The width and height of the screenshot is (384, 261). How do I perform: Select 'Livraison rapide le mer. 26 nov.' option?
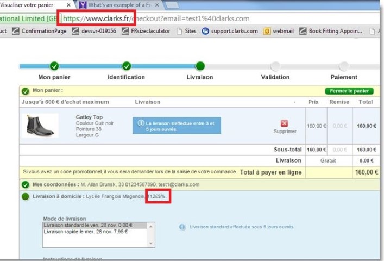pyautogui.click(x=95, y=232)
